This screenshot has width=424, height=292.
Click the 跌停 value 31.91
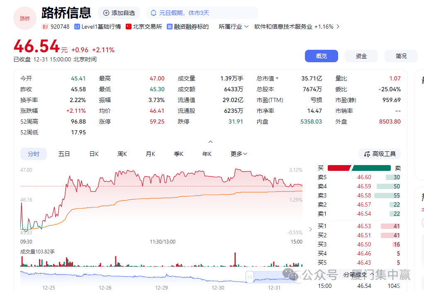(236, 122)
